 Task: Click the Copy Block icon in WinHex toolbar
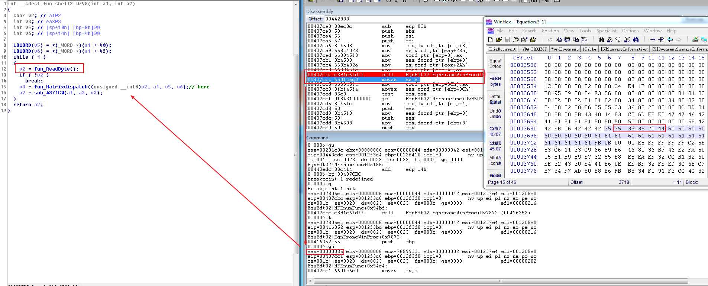coord(559,39)
